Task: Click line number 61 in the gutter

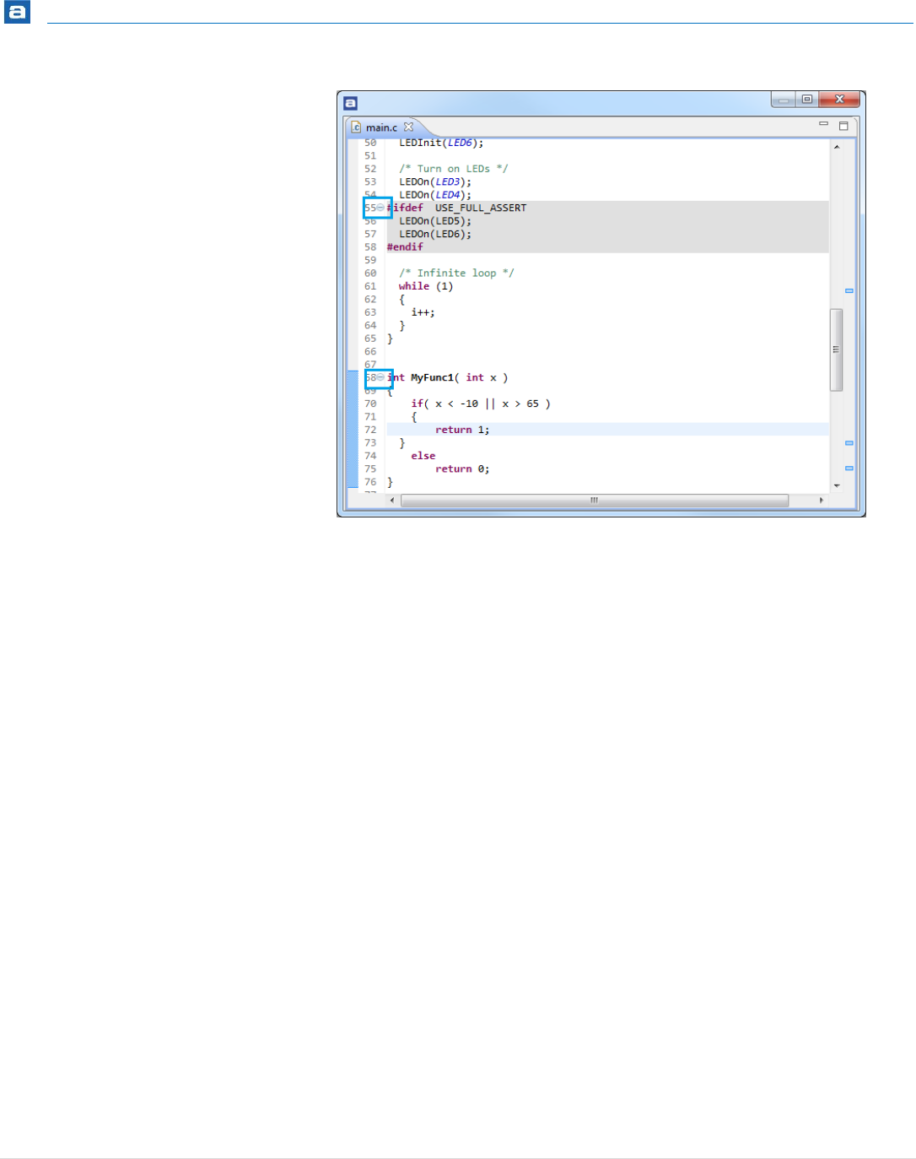Action: pos(370,286)
